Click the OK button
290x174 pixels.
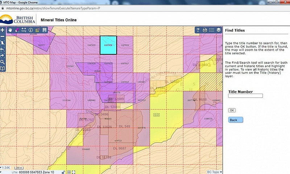pos(232,111)
